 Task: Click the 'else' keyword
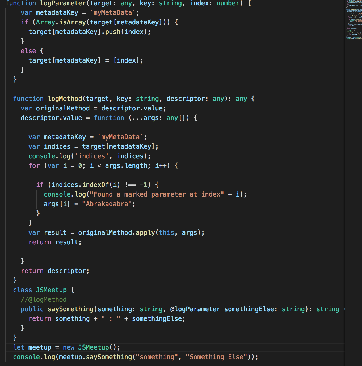tap(28, 51)
